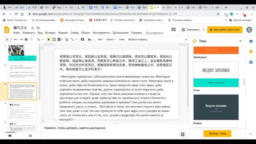This screenshot has width=256, height=144.
Task: Select the text box tool
Action: [54, 40]
